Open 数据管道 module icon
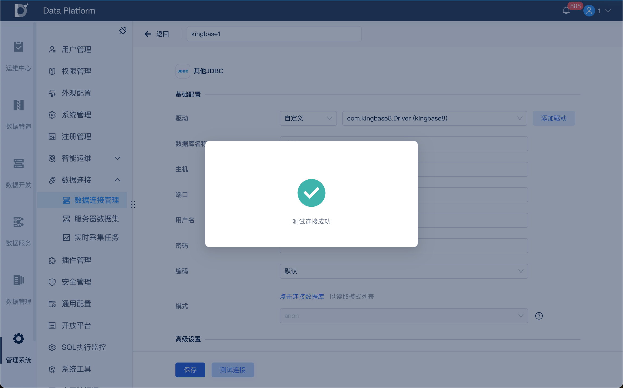This screenshot has height=388, width=623. click(x=18, y=105)
